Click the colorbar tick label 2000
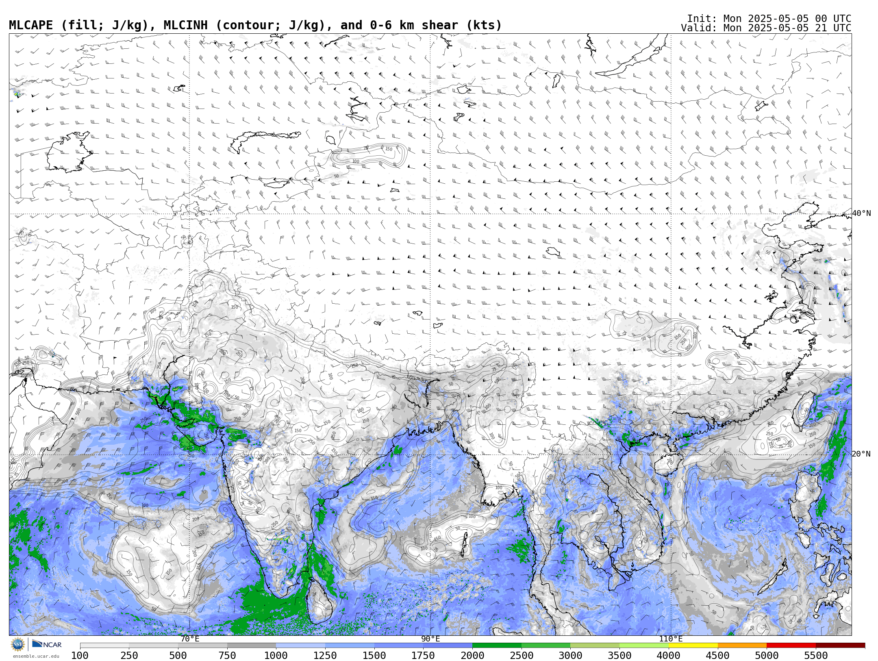Viewport: 878px width, 661px height. point(472,656)
